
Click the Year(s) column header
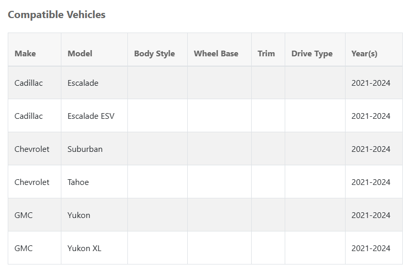click(364, 53)
